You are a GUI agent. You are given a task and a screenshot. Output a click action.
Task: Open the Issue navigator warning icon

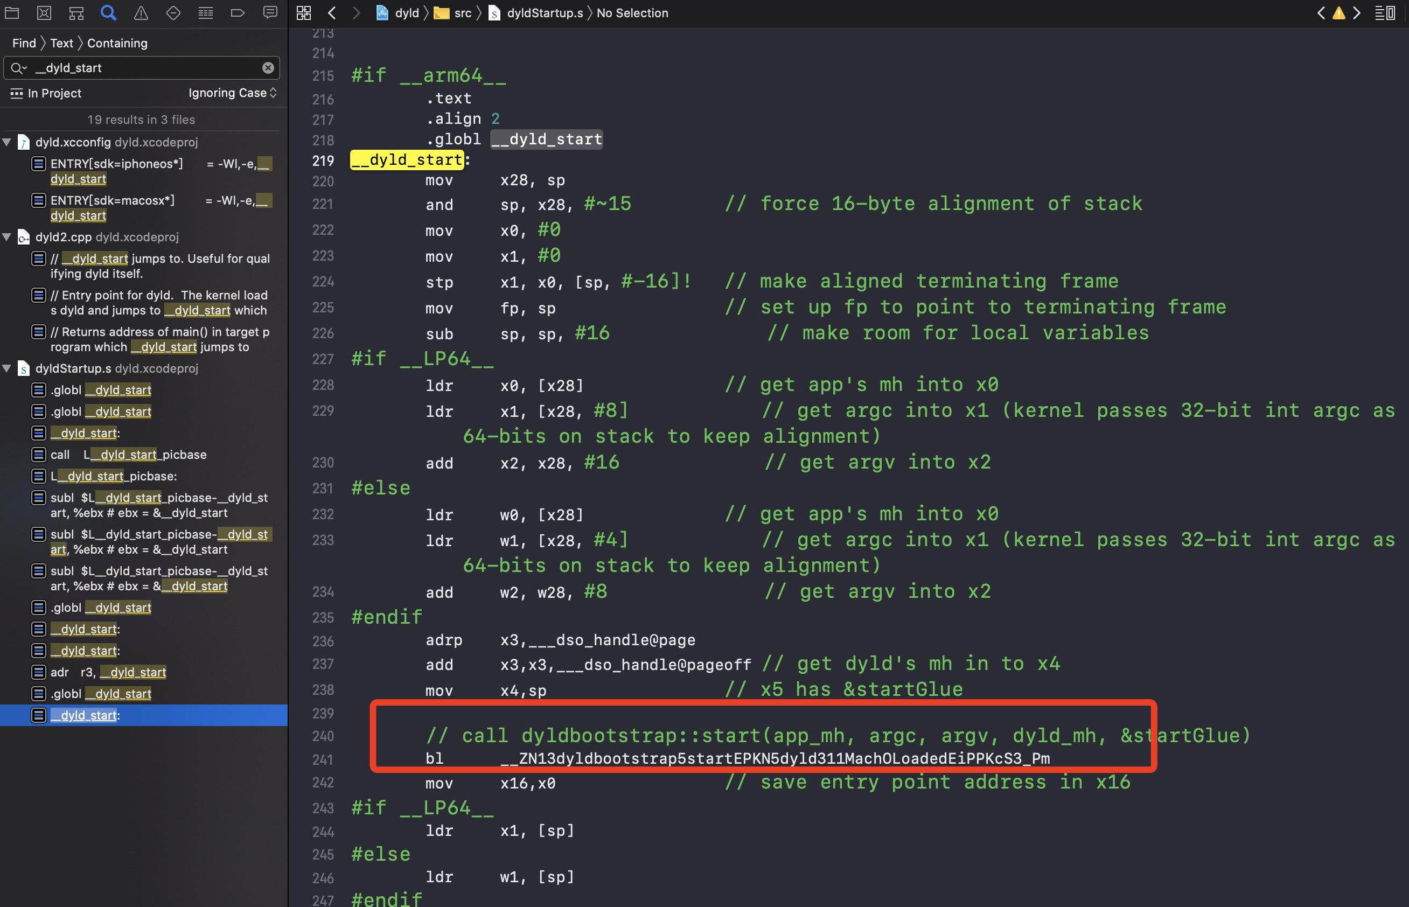click(141, 12)
